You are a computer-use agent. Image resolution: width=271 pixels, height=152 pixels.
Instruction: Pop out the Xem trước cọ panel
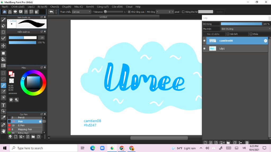42,17
